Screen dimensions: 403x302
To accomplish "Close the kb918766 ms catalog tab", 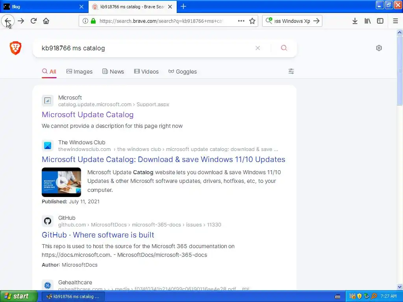I will pos(170,7).
